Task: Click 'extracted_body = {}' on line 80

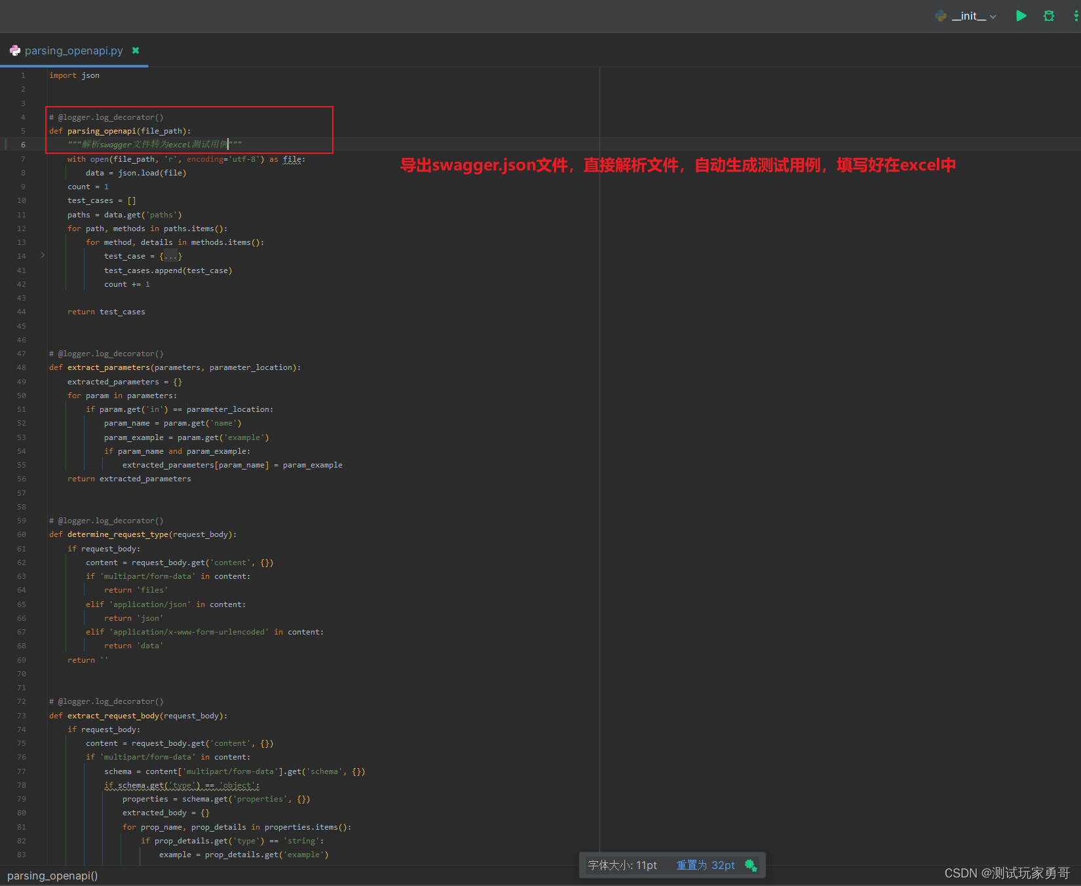Action: pos(166,813)
